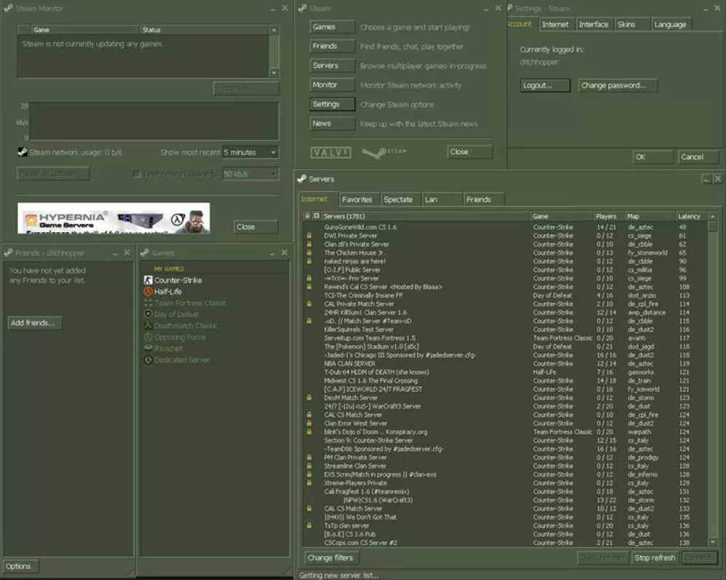The width and height of the screenshot is (726, 580).
Task: Open Favorites tab in Servers window
Action: coord(359,199)
